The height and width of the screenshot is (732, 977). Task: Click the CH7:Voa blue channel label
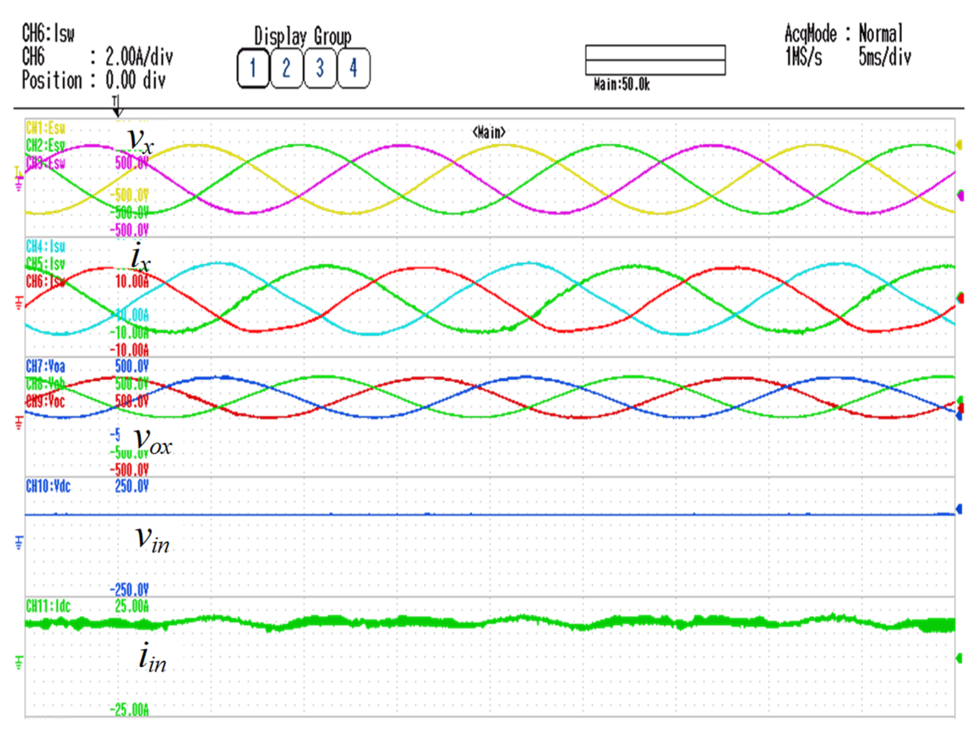46,366
